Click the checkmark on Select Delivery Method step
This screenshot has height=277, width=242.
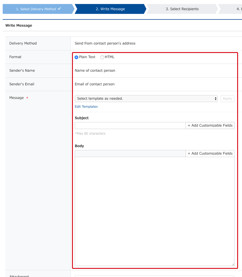click(x=59, y=8)
